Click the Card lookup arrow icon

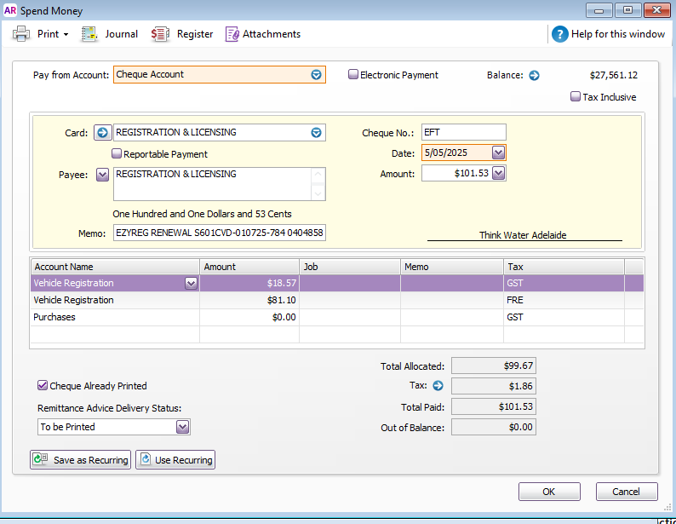[x=102, y=132]
